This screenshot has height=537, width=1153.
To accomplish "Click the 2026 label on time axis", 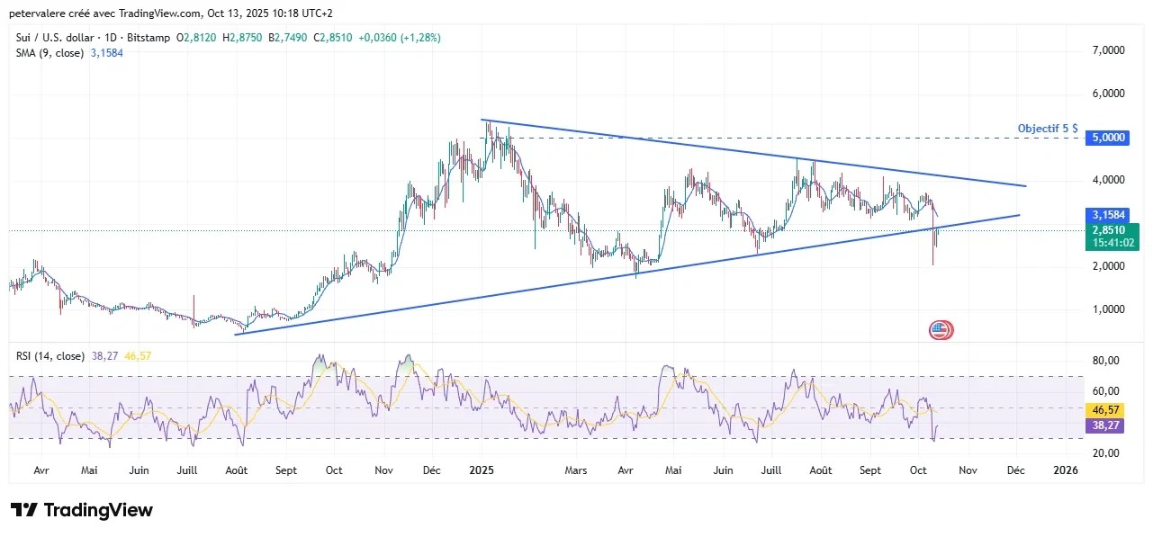I will (1065, 470).
